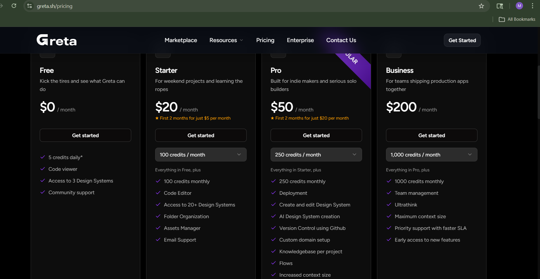Click the '100 credits monthly' feature

(187, 181)
